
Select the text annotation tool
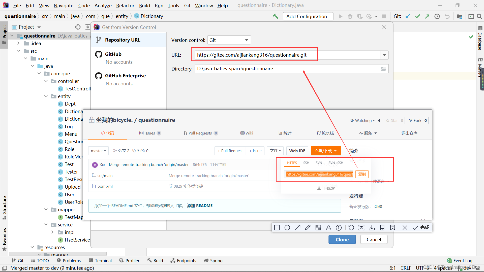[x=328, y=228]
